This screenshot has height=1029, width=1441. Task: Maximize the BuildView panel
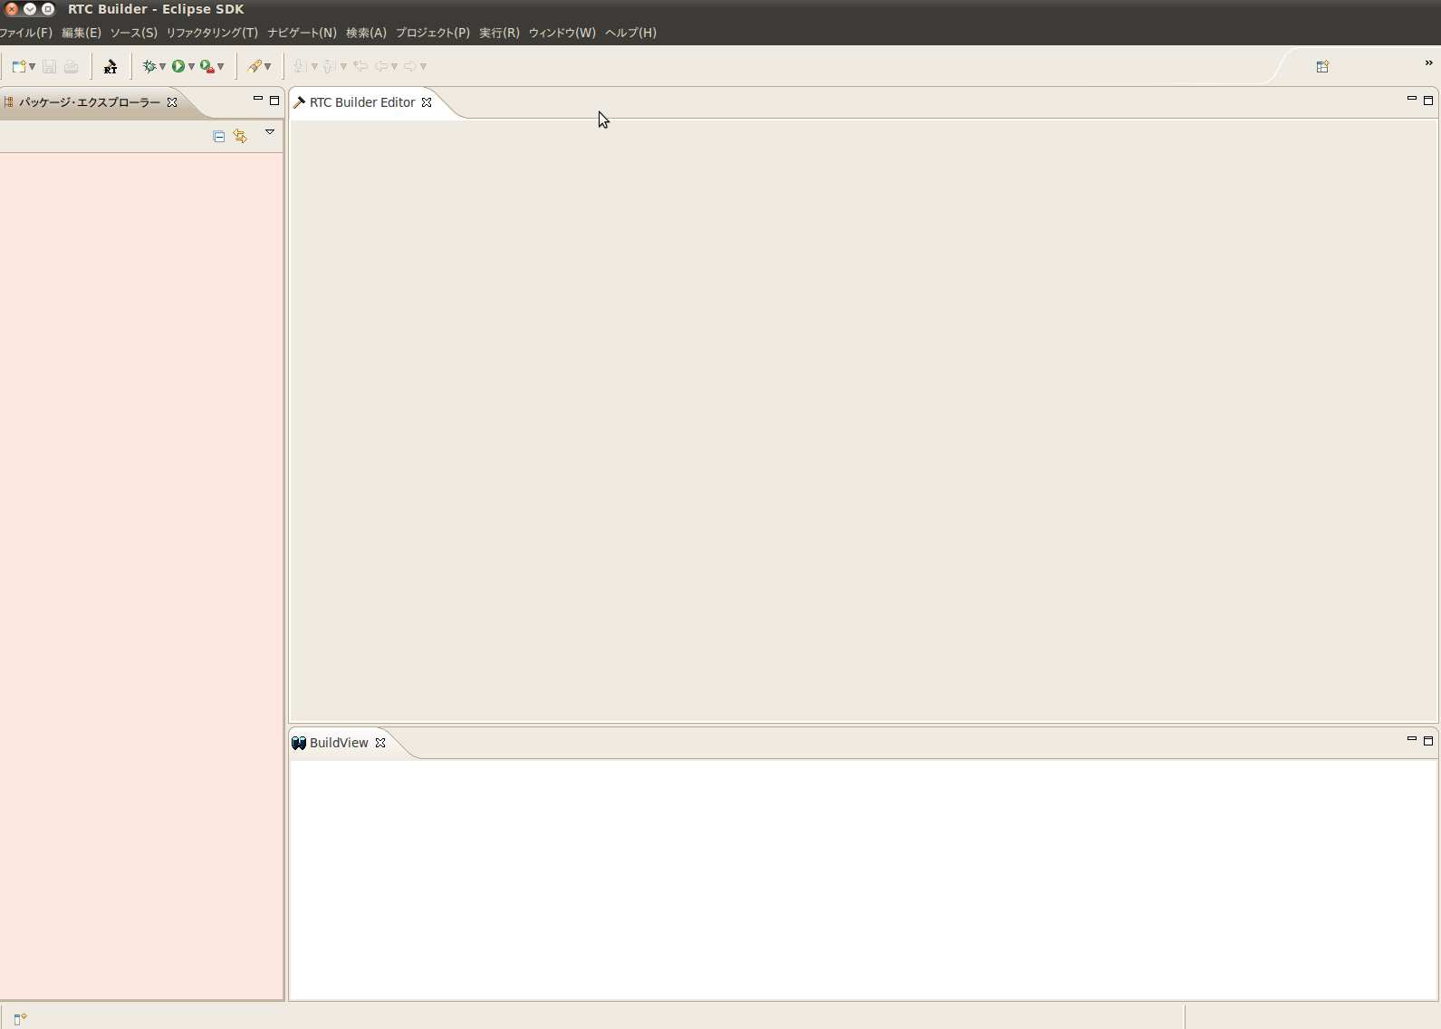(1428, 741)
